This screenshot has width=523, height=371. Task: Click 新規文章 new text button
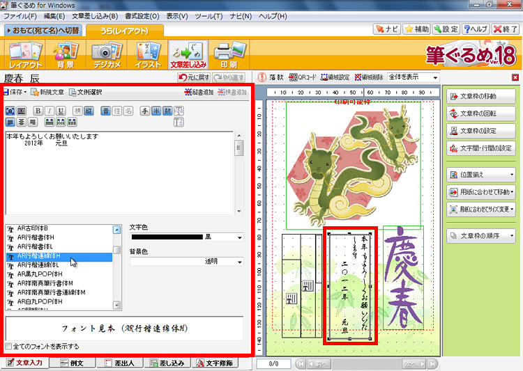pos(47,92)
